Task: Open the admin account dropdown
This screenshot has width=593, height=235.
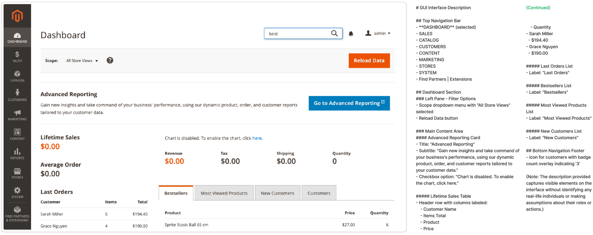Action: point(378,33)
